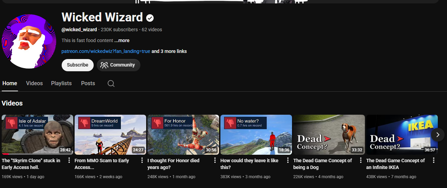Show "and 3 more links"
447x188 pixels.
tap(169, 51)
